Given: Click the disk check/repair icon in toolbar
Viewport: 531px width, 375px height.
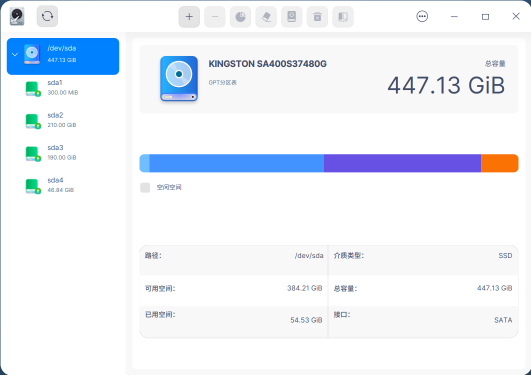Looking at the screenshot, I should click(291, 16).
